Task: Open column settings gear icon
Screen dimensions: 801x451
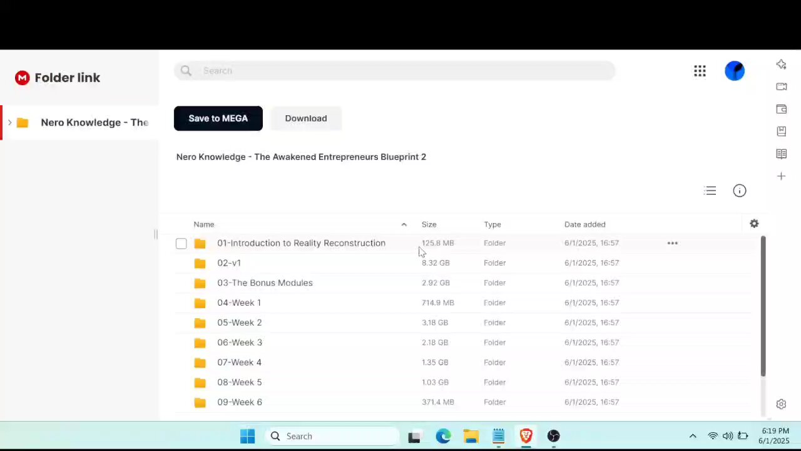Action: pyautogui.click(x=754, y=224)
